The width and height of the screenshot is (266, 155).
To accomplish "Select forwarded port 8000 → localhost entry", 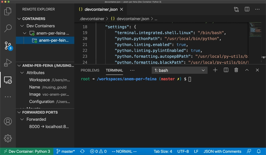I will point(45,127).
